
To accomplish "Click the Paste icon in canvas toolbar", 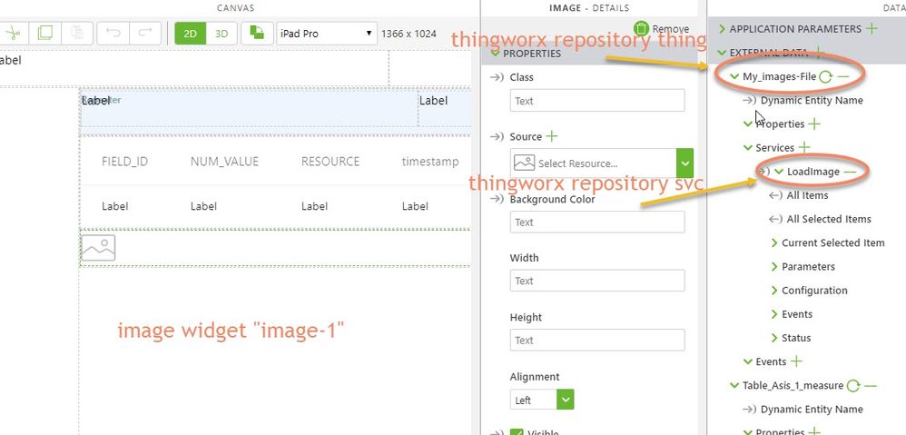I will tap(76, 33).
